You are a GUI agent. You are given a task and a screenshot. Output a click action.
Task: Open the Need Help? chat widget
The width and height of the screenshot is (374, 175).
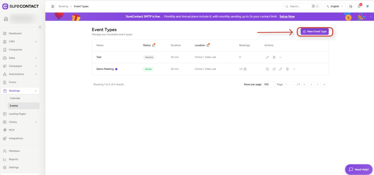359,169
